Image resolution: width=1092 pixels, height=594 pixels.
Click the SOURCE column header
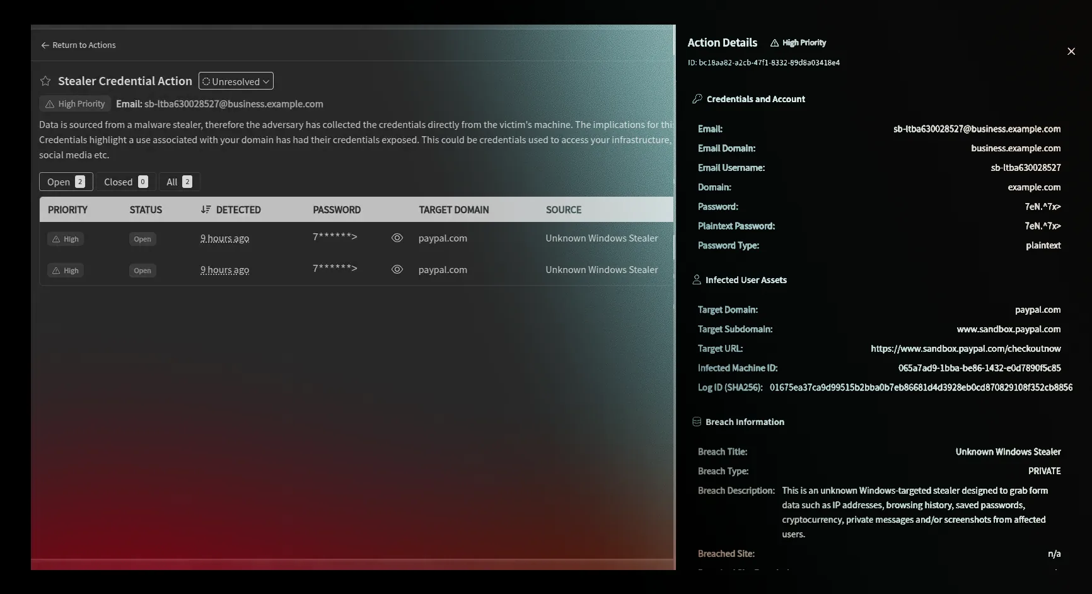(564, 210)
